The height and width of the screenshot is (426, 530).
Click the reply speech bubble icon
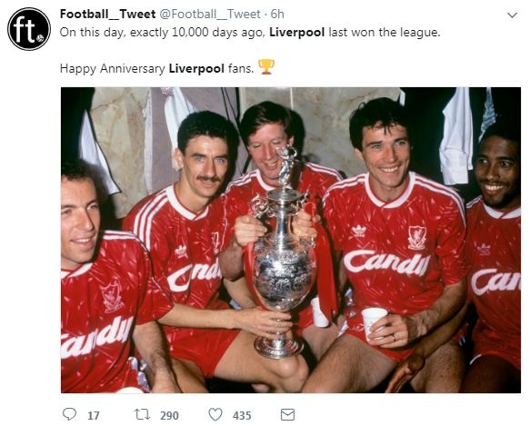70,414
